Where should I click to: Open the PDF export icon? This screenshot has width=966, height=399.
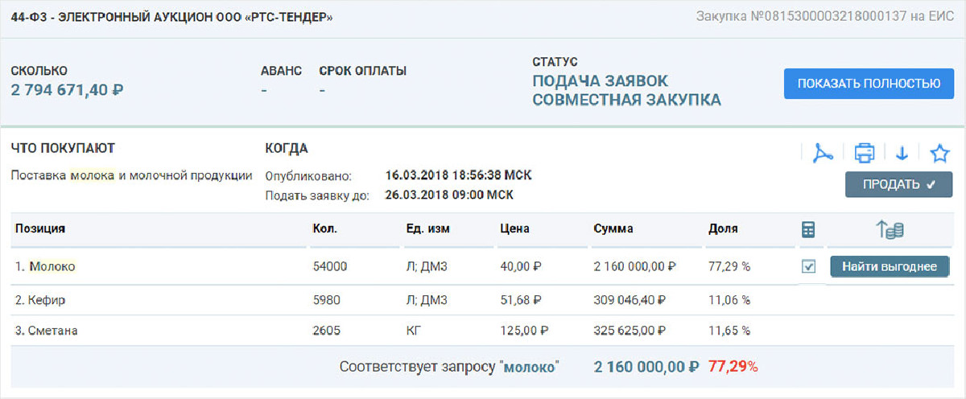[x=822, y=152]
